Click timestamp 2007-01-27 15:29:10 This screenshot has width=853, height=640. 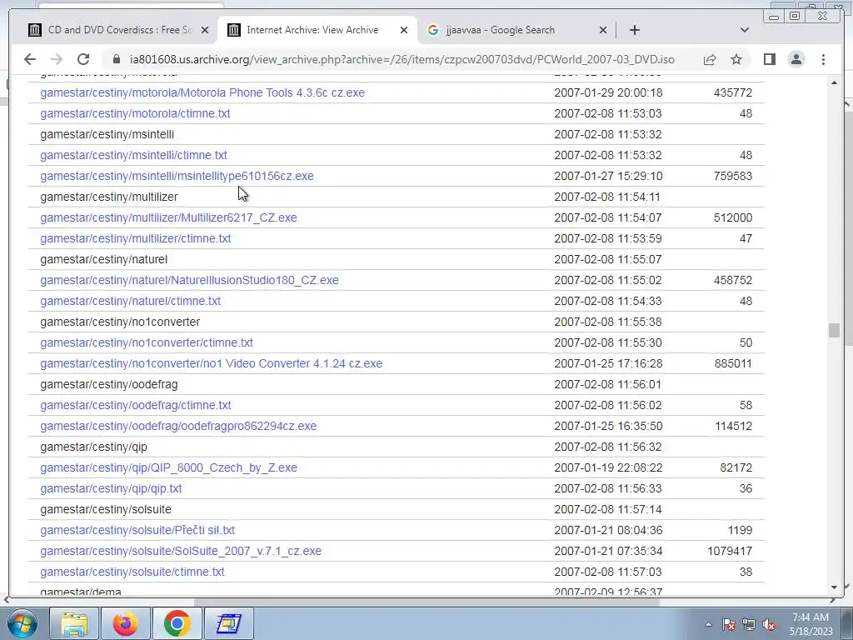(608, 176)
